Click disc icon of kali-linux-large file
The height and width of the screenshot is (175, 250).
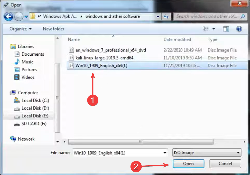(71, 57)
